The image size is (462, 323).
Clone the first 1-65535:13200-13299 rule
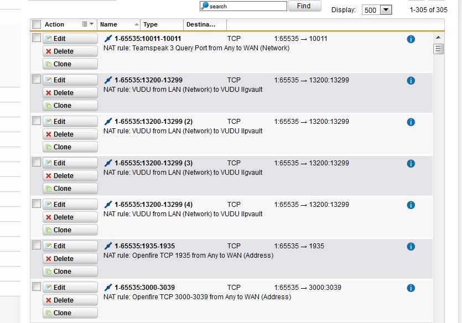point(70,106)
